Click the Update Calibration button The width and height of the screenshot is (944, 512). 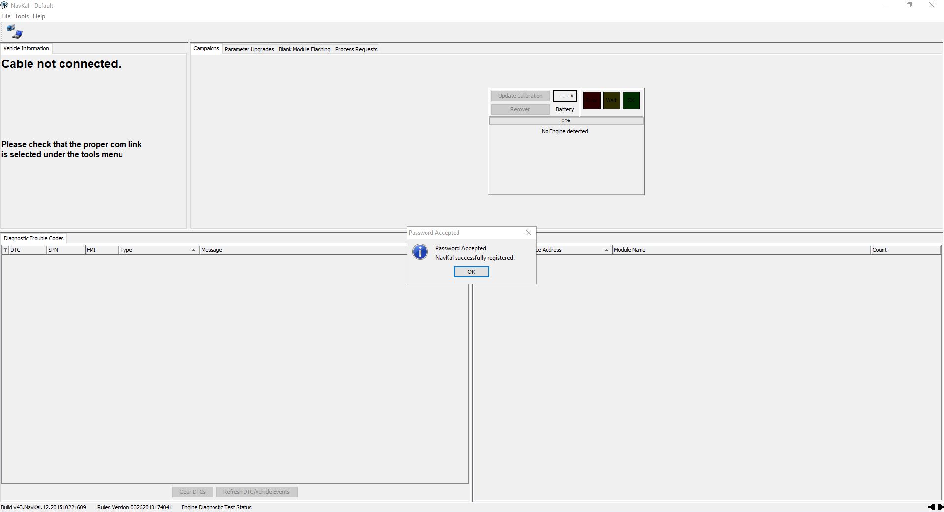click(520, 96)
